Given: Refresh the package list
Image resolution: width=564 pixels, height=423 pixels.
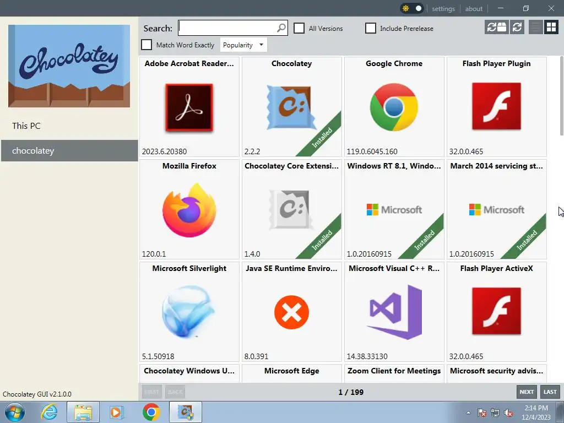Looking at the screenshot, I should 517,28.
